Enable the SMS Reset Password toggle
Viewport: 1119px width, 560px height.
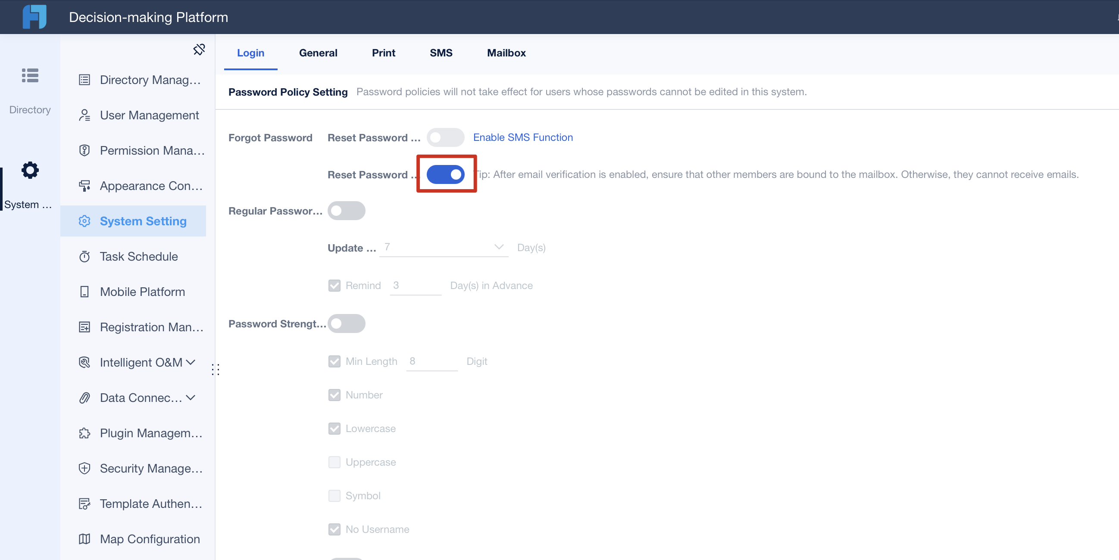[445, 137]
